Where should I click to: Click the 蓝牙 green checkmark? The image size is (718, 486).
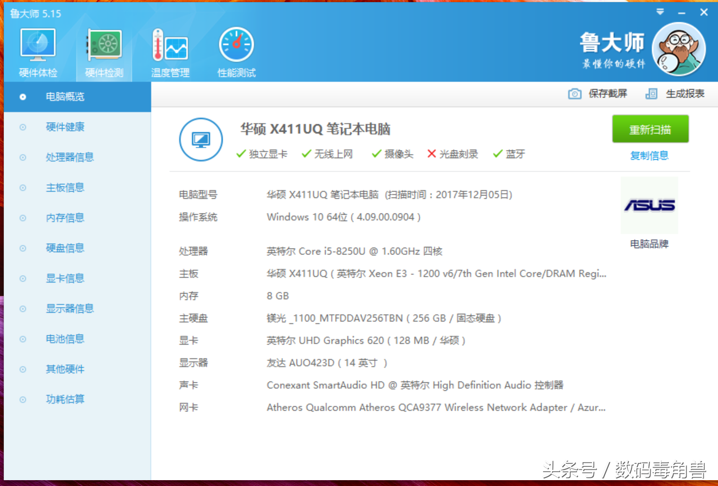[x=497, y=154]
